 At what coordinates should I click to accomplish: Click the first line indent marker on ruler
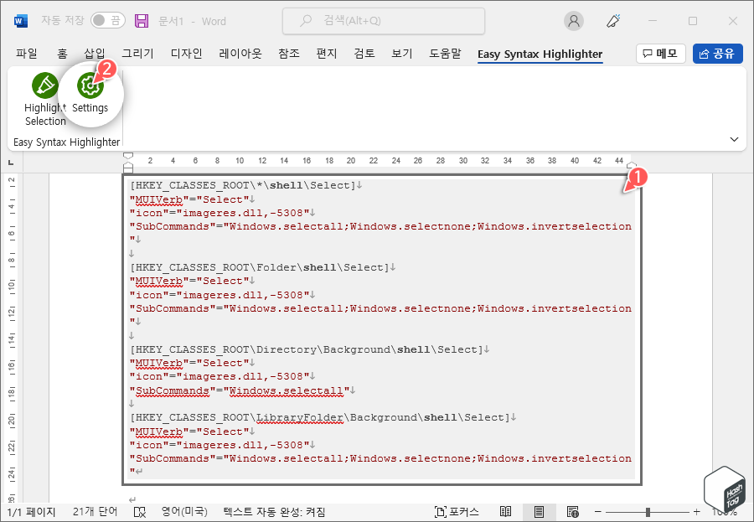pos(128,156)
